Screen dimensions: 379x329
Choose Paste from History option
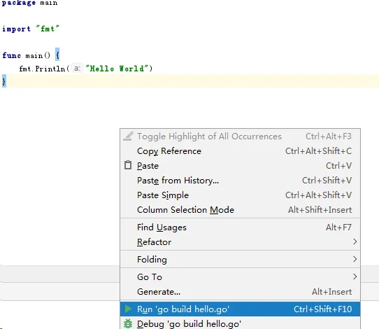(240, 181)
